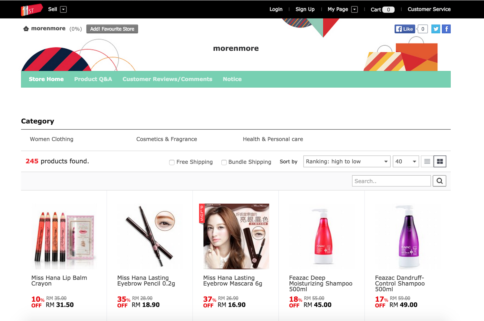Click Feazac Dandruff-Control Shampoo title

[400, 284]
